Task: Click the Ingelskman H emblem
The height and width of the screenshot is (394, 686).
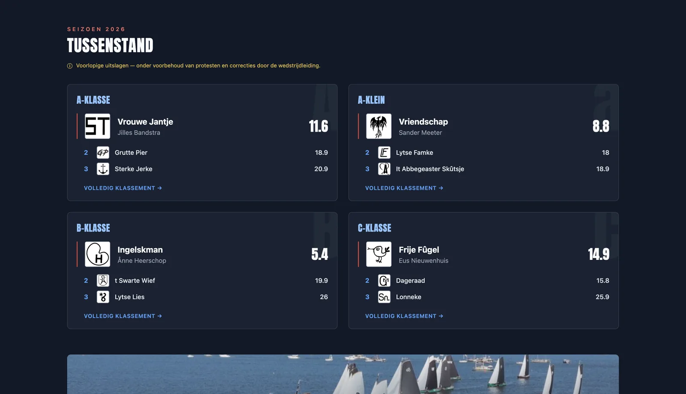Action: coord(97,254)
